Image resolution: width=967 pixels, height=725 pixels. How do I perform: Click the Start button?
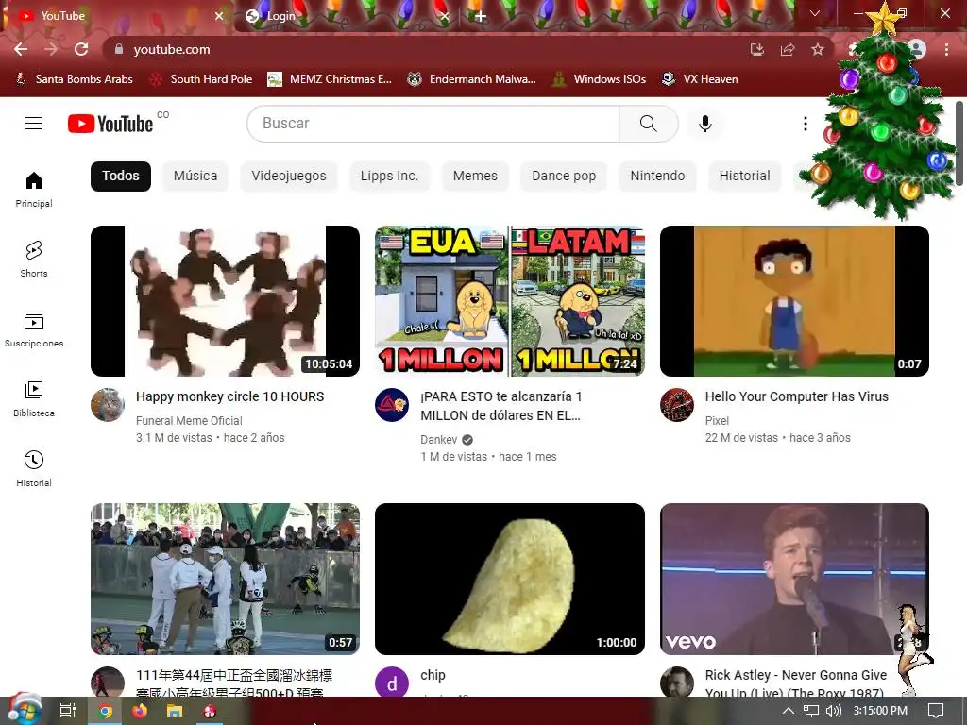[24, 709]
